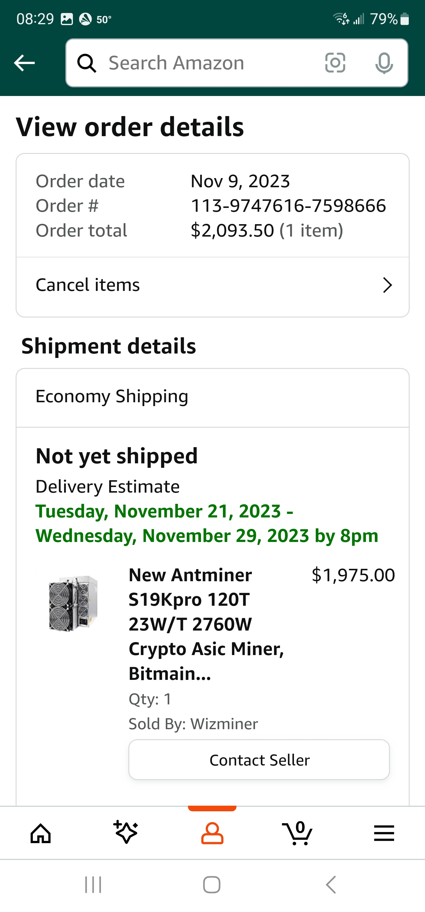Tap the Antminer product thumbnail
Viewport: 425px width, 912px height.
(x=73, y=603)
